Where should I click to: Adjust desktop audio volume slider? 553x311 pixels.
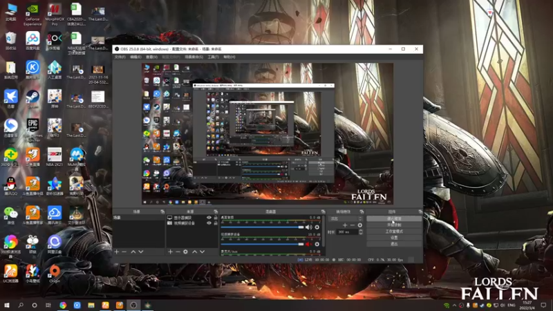[262, 227]
